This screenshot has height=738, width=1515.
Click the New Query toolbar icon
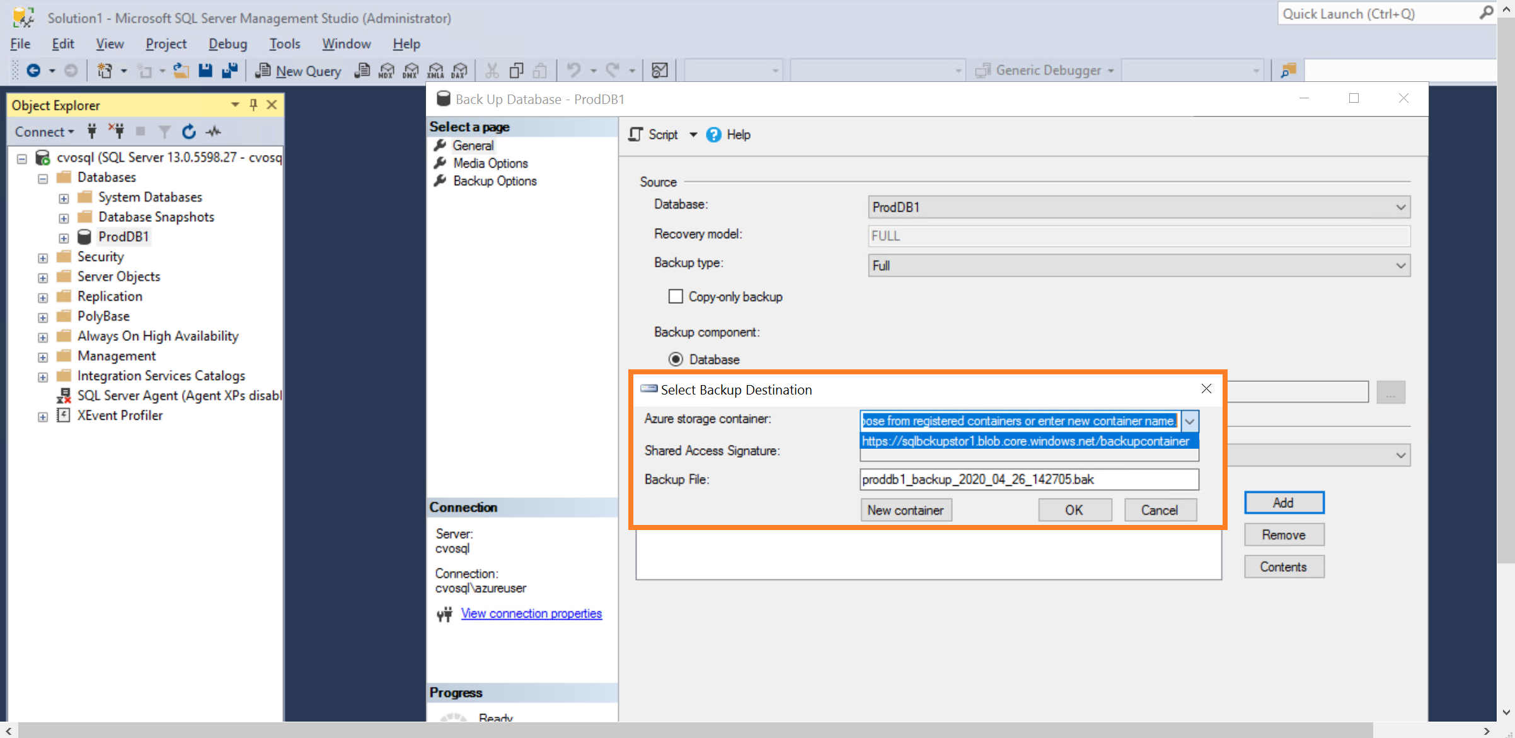coord(298,71)
